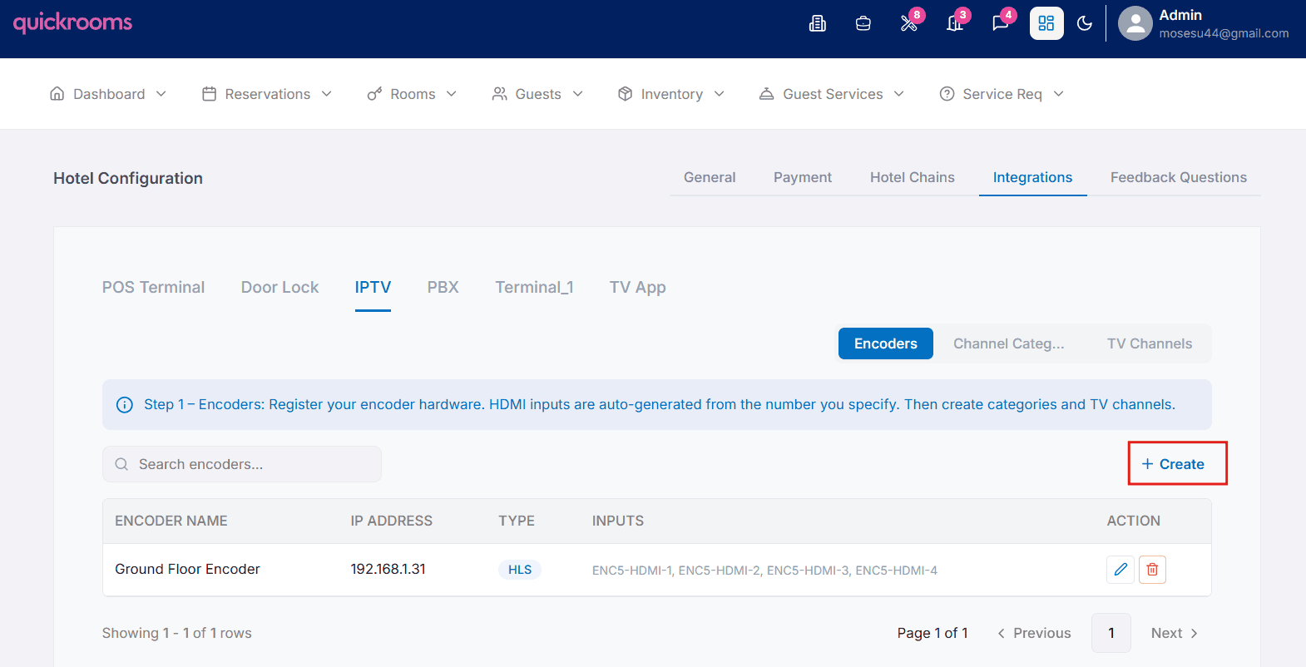Image resolution: width=1306 pixels, height=667 pixels.
Task: Click the Inventory box icon
Action: click(626, 94)
